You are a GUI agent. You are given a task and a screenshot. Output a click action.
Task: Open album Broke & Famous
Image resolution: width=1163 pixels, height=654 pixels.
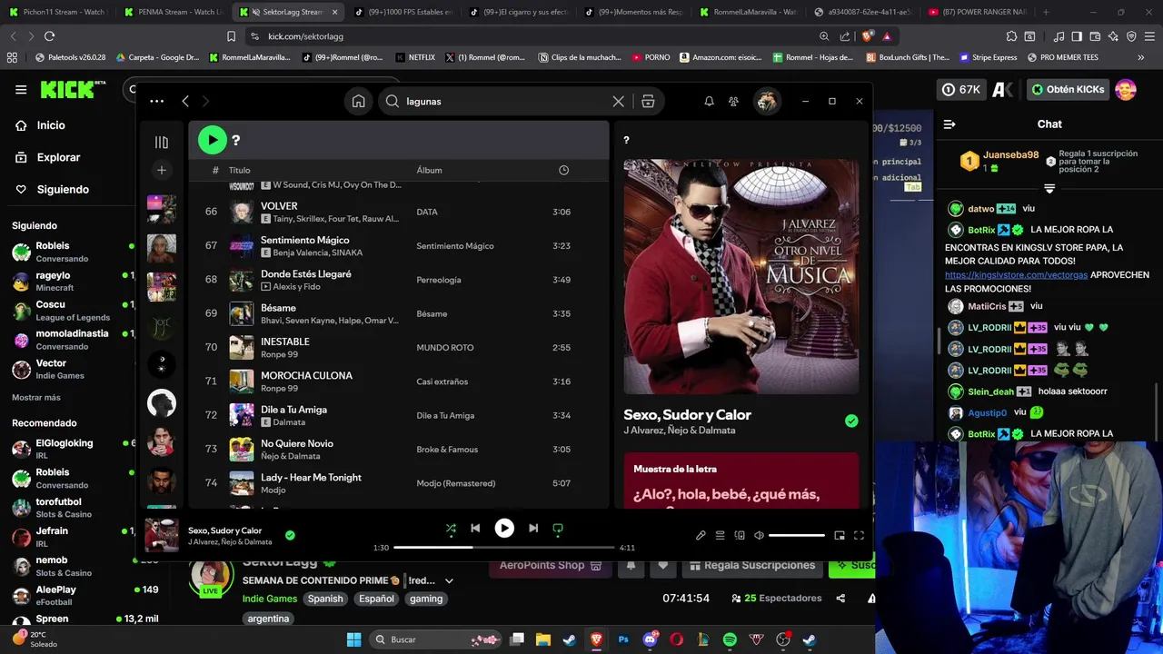click(x=447, y=450)
